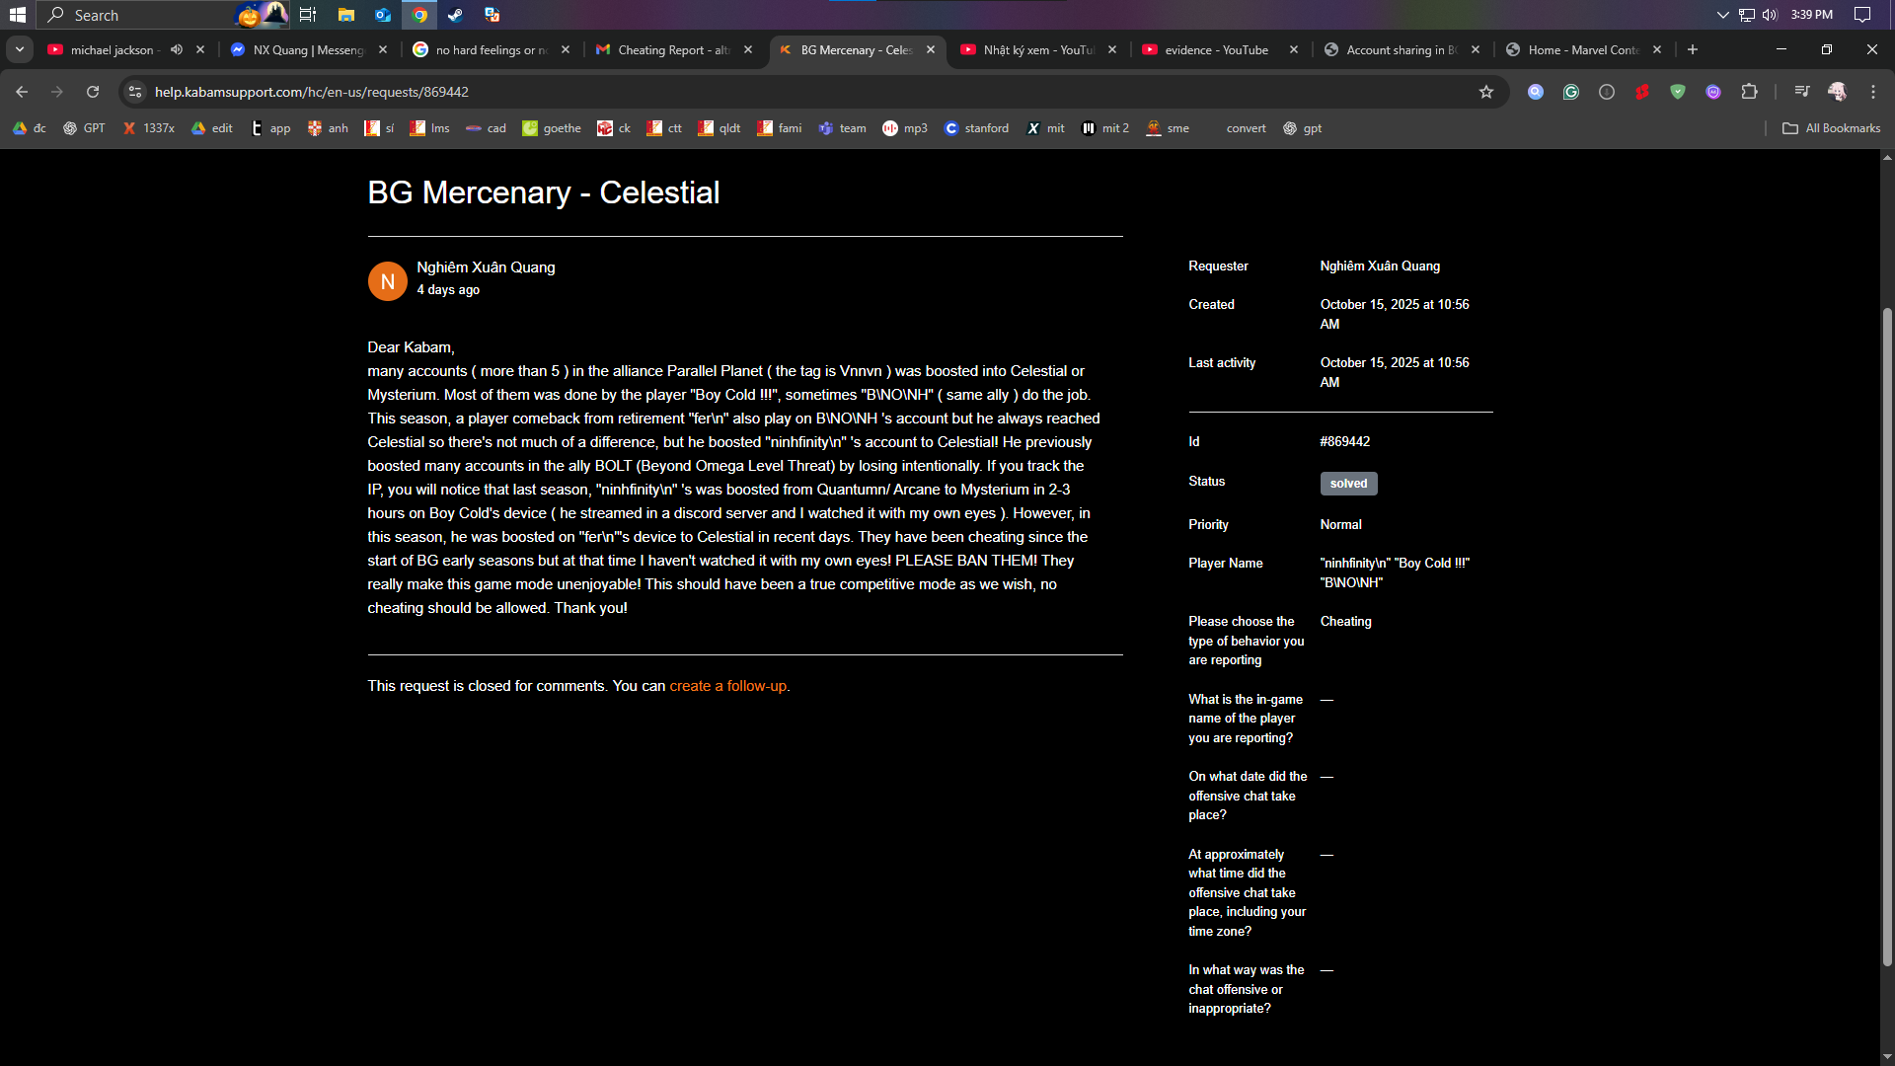Bookmark this page with the star icon

(1486, 92)
